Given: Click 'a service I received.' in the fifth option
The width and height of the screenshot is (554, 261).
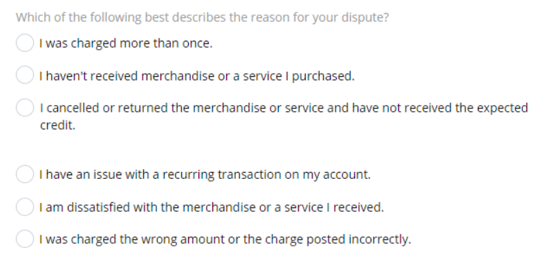Looking at the screenshot, I should [329, 207].
